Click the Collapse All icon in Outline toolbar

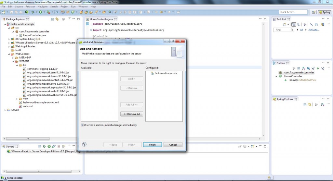pos(299,68)
